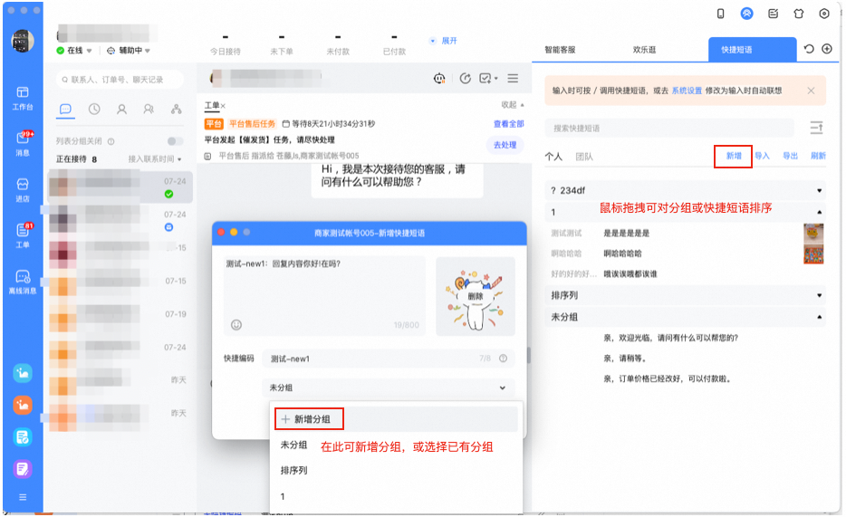The image size is (846, 517).
Task: Click the blue duck app icon in sidebar
Action: coord(23,373)
